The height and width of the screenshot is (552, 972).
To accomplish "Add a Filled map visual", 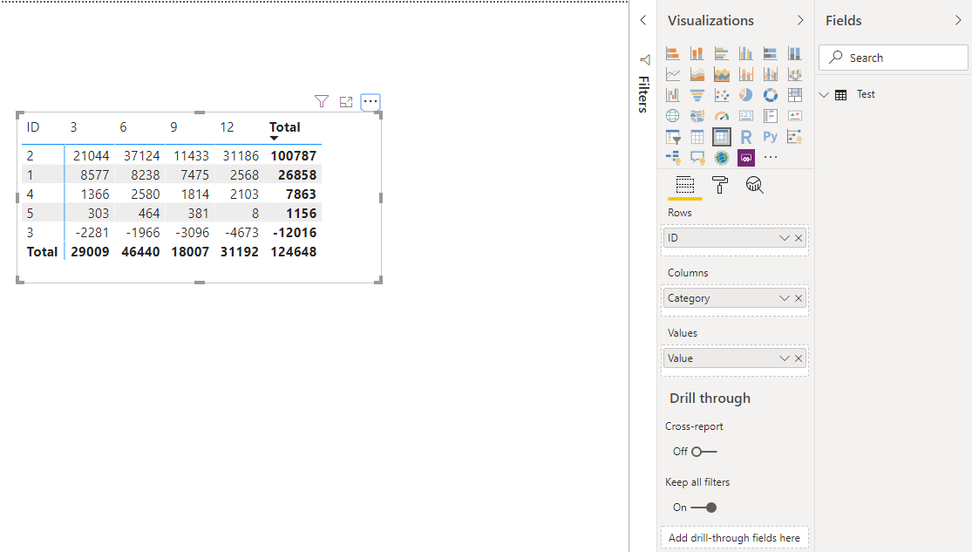I will (697, 116).
